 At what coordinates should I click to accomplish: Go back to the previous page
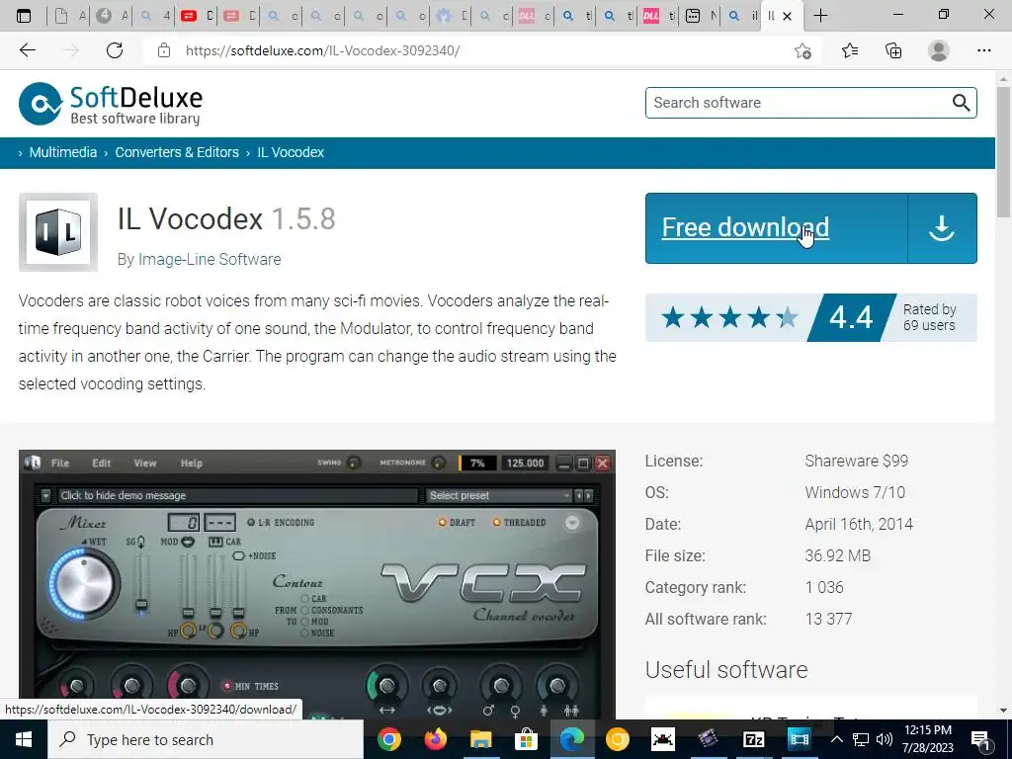27,50
